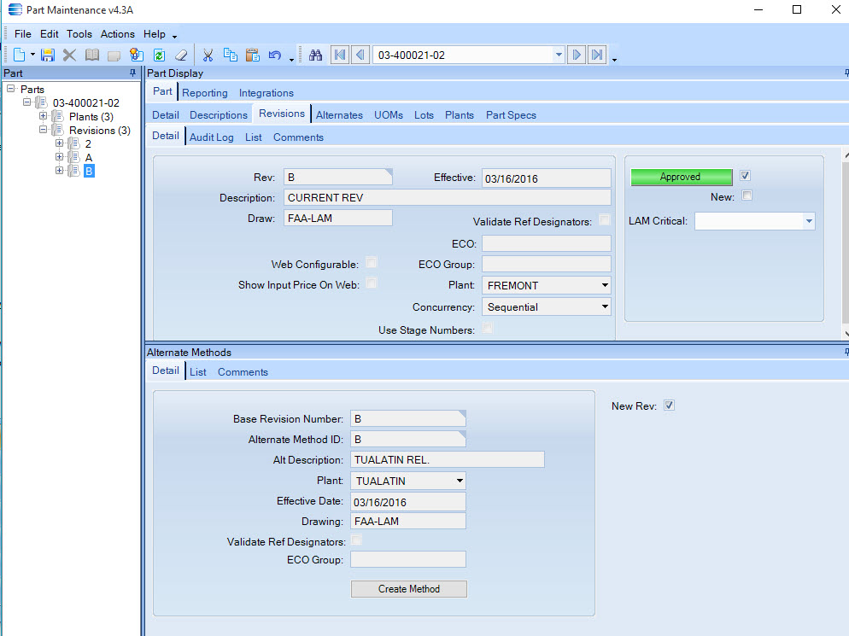Click the green Refresh toolbar icon
This screenshot has height=636, width=849.
(159, 54)
